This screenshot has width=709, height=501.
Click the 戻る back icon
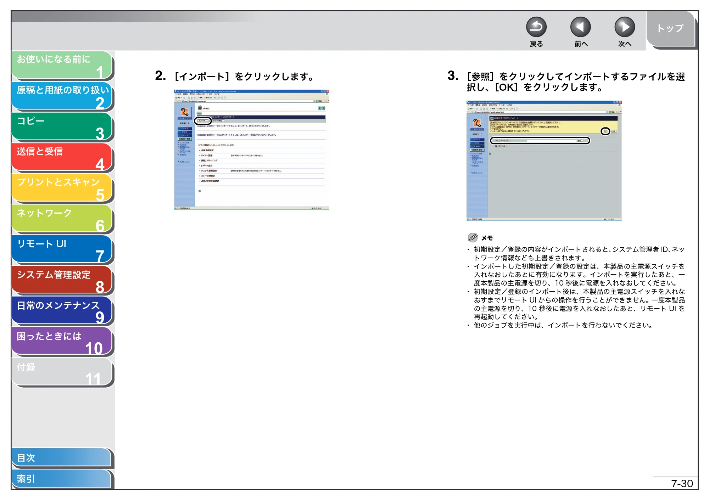pos(536,27)
